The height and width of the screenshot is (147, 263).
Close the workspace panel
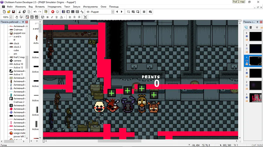point(27,22)
